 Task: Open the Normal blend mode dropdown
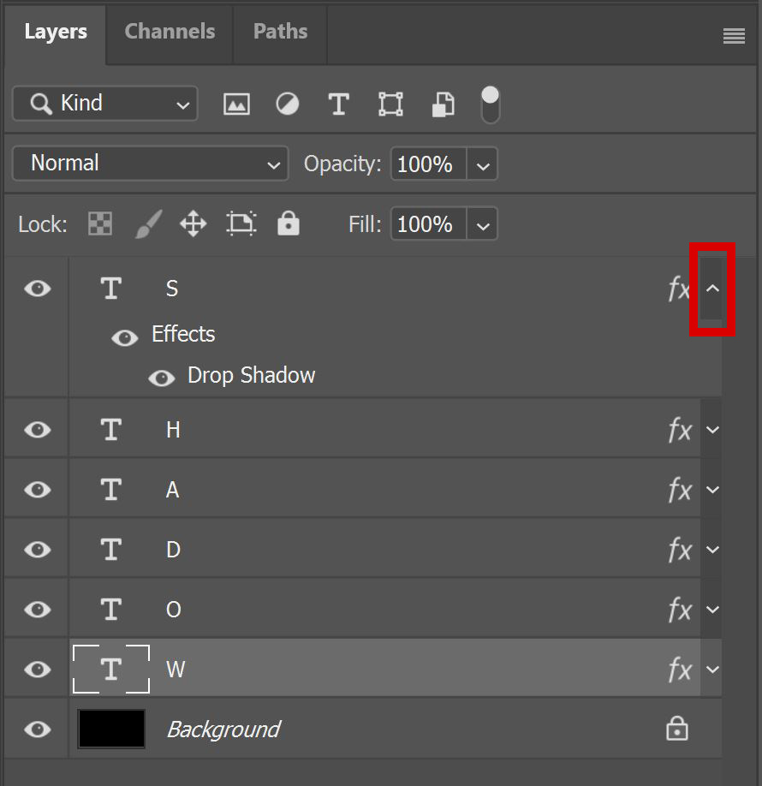(x=151, y=164)
